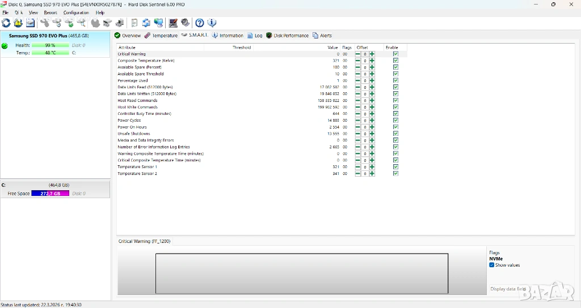Open help via the question mark icon
581x308 pixels.
(x=200, y=23)
